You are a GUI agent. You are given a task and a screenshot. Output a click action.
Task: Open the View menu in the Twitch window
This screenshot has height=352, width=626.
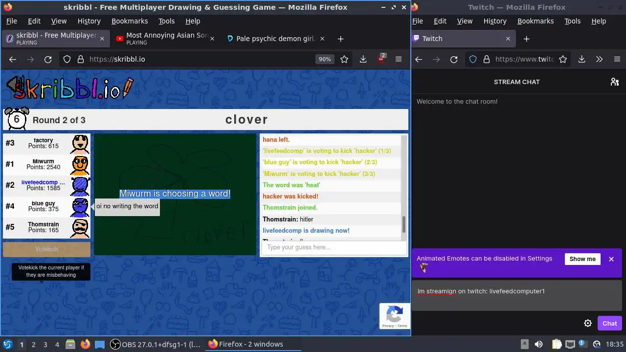coord(465,21)
